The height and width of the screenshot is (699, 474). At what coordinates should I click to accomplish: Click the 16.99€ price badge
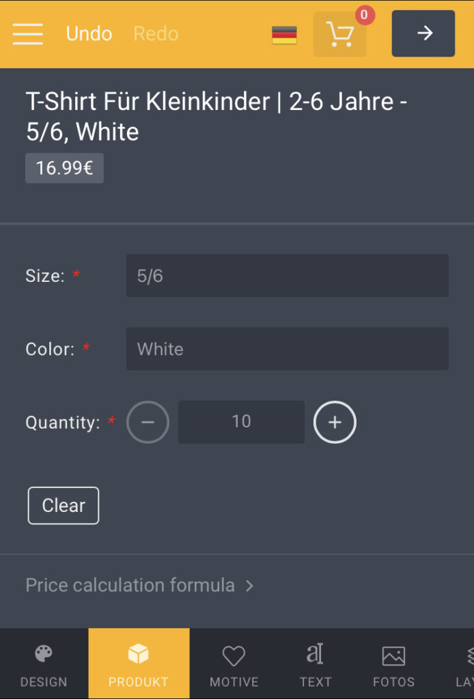(x=64, y=168)
